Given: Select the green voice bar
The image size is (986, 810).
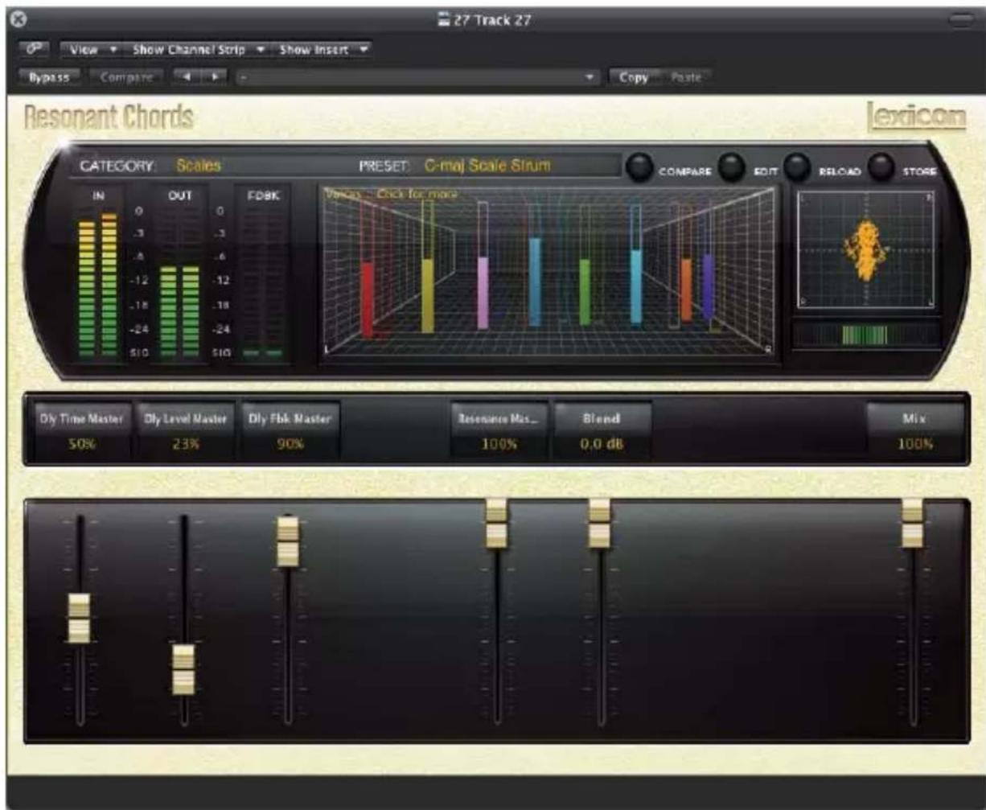Looking at the screenshot, I should coord(585,291).
